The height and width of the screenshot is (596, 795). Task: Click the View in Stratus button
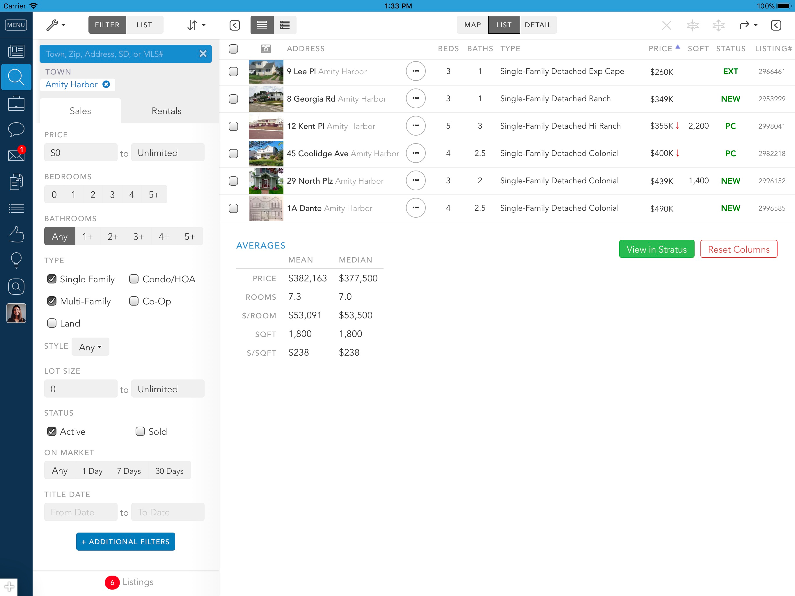[x=656, y=249]
